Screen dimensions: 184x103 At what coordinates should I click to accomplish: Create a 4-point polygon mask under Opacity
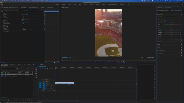[6, 27]
